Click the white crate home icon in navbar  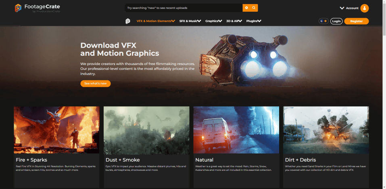pos(127,21)
